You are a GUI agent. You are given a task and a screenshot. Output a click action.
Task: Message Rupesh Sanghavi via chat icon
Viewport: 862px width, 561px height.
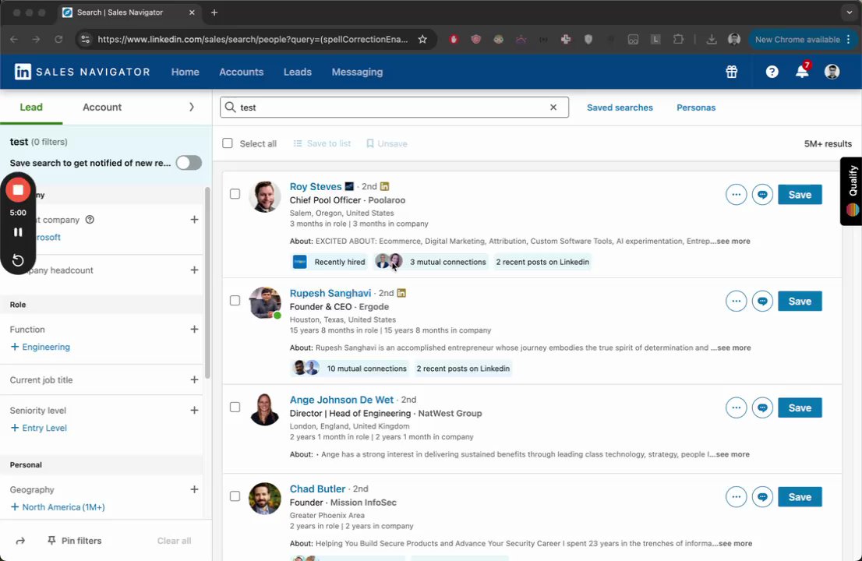762,301
